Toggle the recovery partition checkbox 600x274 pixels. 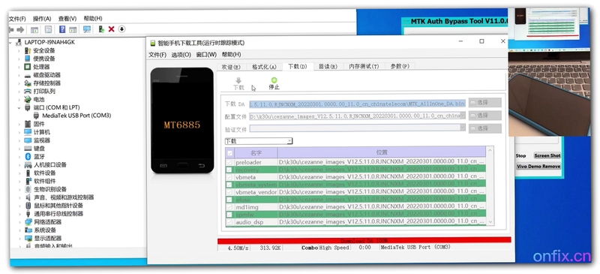click(229, 170)
